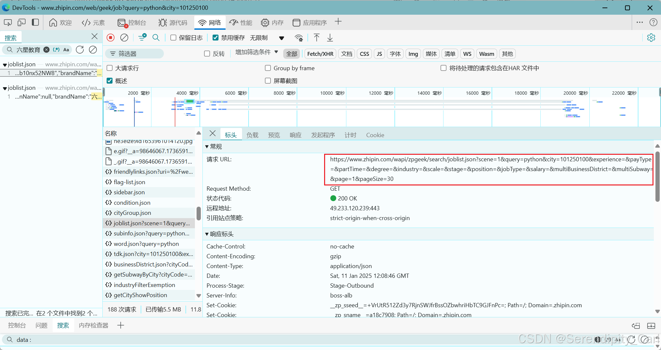Clear the network log
661x350 pixels.
coord(124,38)
